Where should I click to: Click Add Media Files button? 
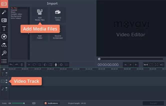[x=40, y=15]
